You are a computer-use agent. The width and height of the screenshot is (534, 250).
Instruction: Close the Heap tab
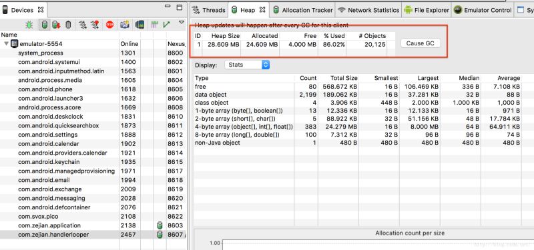262,10
